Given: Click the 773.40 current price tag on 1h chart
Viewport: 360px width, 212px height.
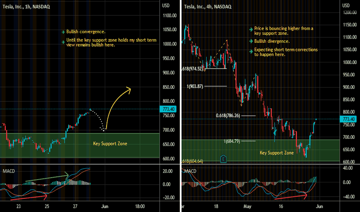Looking at the screenshot, I should pos(168,109).
